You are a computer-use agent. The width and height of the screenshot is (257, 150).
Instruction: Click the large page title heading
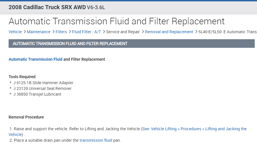pyautogui.click(x=117, y=21)
